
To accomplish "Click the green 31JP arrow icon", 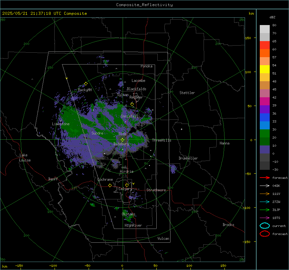I will [x=265, y=210].
